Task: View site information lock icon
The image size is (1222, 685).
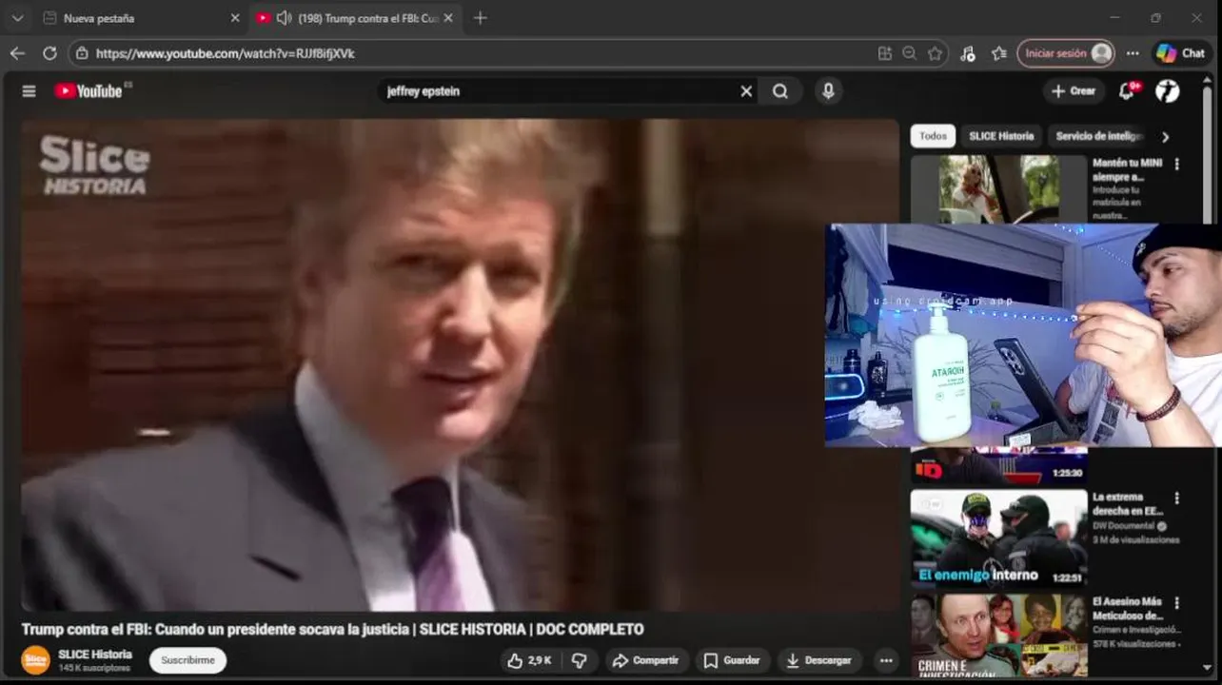Action: point(82,53)
